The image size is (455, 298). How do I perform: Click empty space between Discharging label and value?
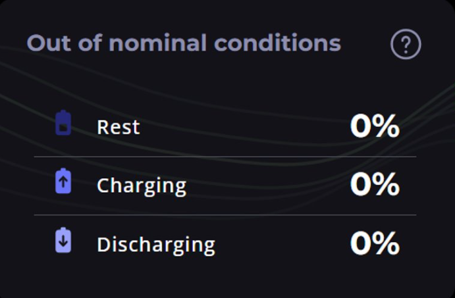tap(282, 244)
